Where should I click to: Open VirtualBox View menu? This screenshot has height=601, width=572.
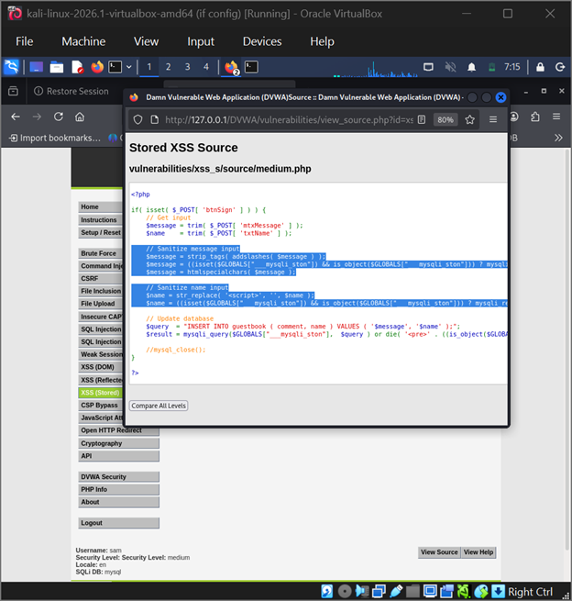[x=146, y=41]
